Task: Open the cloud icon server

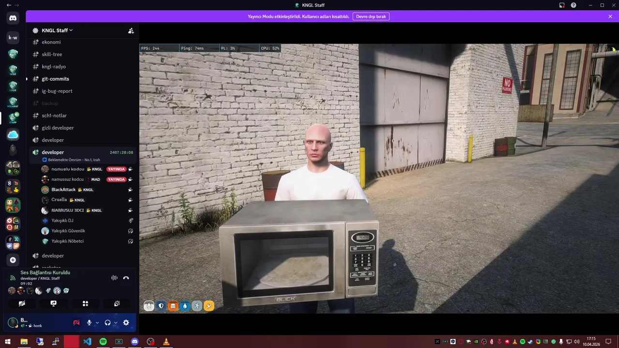Action: 13,134
